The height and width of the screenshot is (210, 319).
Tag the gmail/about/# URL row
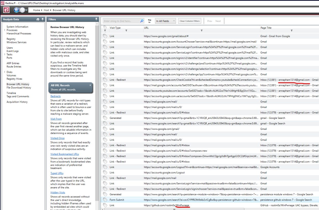(105, 36)
